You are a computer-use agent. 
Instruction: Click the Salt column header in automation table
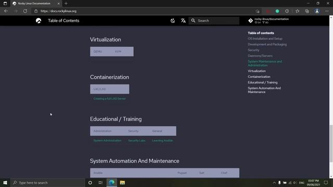pyautogui.click(x=201, y=173)
